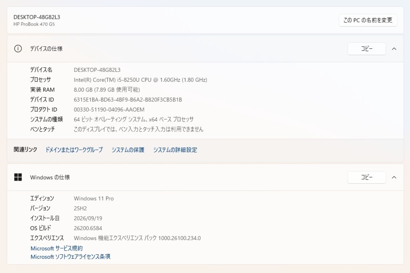The height and width of the screenshot is (273, 410).
Task: Collapse the デバイスの仕様 section chevron
Action: click(x=394, y=49)
